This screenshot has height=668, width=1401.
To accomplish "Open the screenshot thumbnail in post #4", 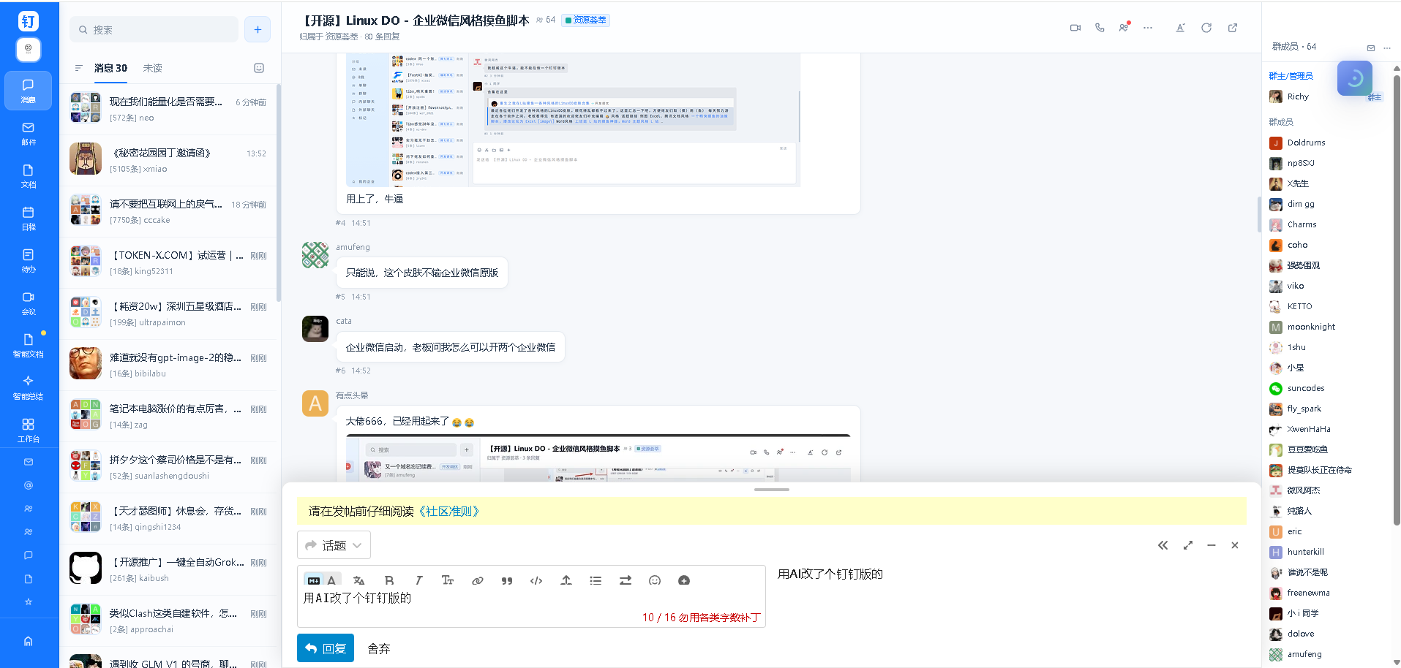I will (573, 120).
